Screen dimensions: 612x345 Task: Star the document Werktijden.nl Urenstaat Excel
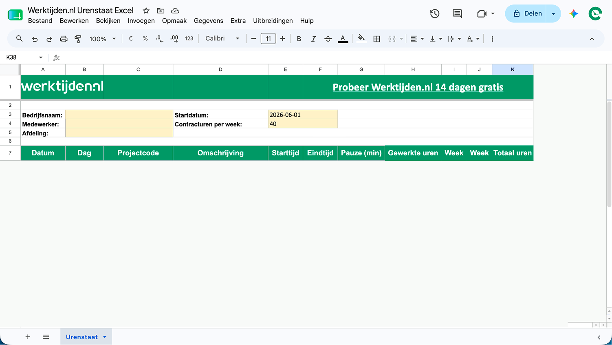[x=146, y=11]
